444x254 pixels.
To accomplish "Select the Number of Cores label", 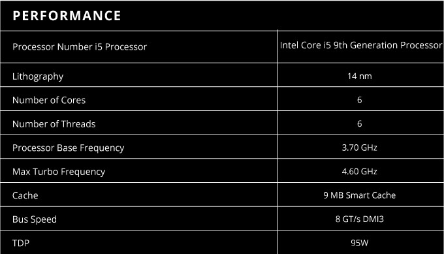I will (49, 101).
